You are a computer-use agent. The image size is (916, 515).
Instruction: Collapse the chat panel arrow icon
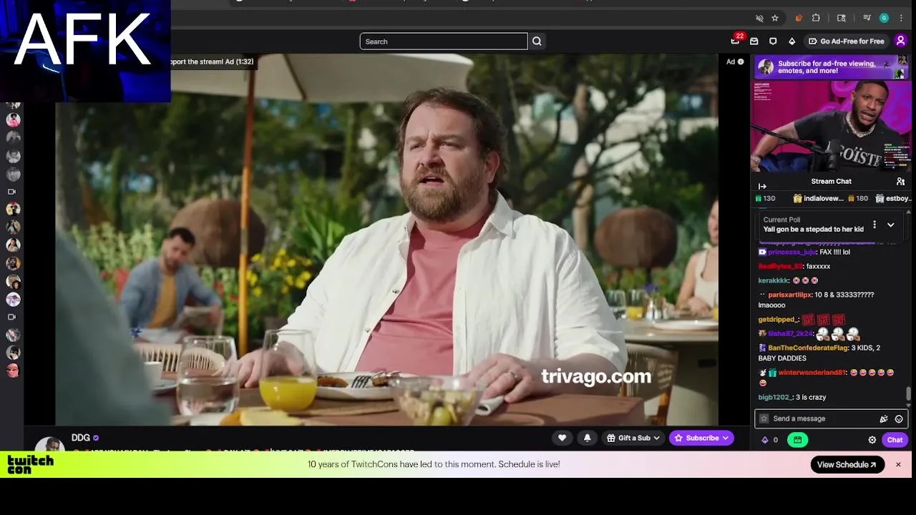coord(762,186)
